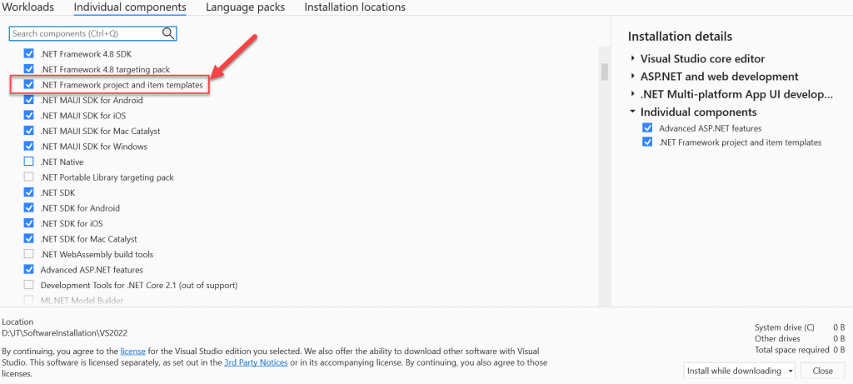853x384 pixels.
Task: Click the Close button
Action: point(822,371)
